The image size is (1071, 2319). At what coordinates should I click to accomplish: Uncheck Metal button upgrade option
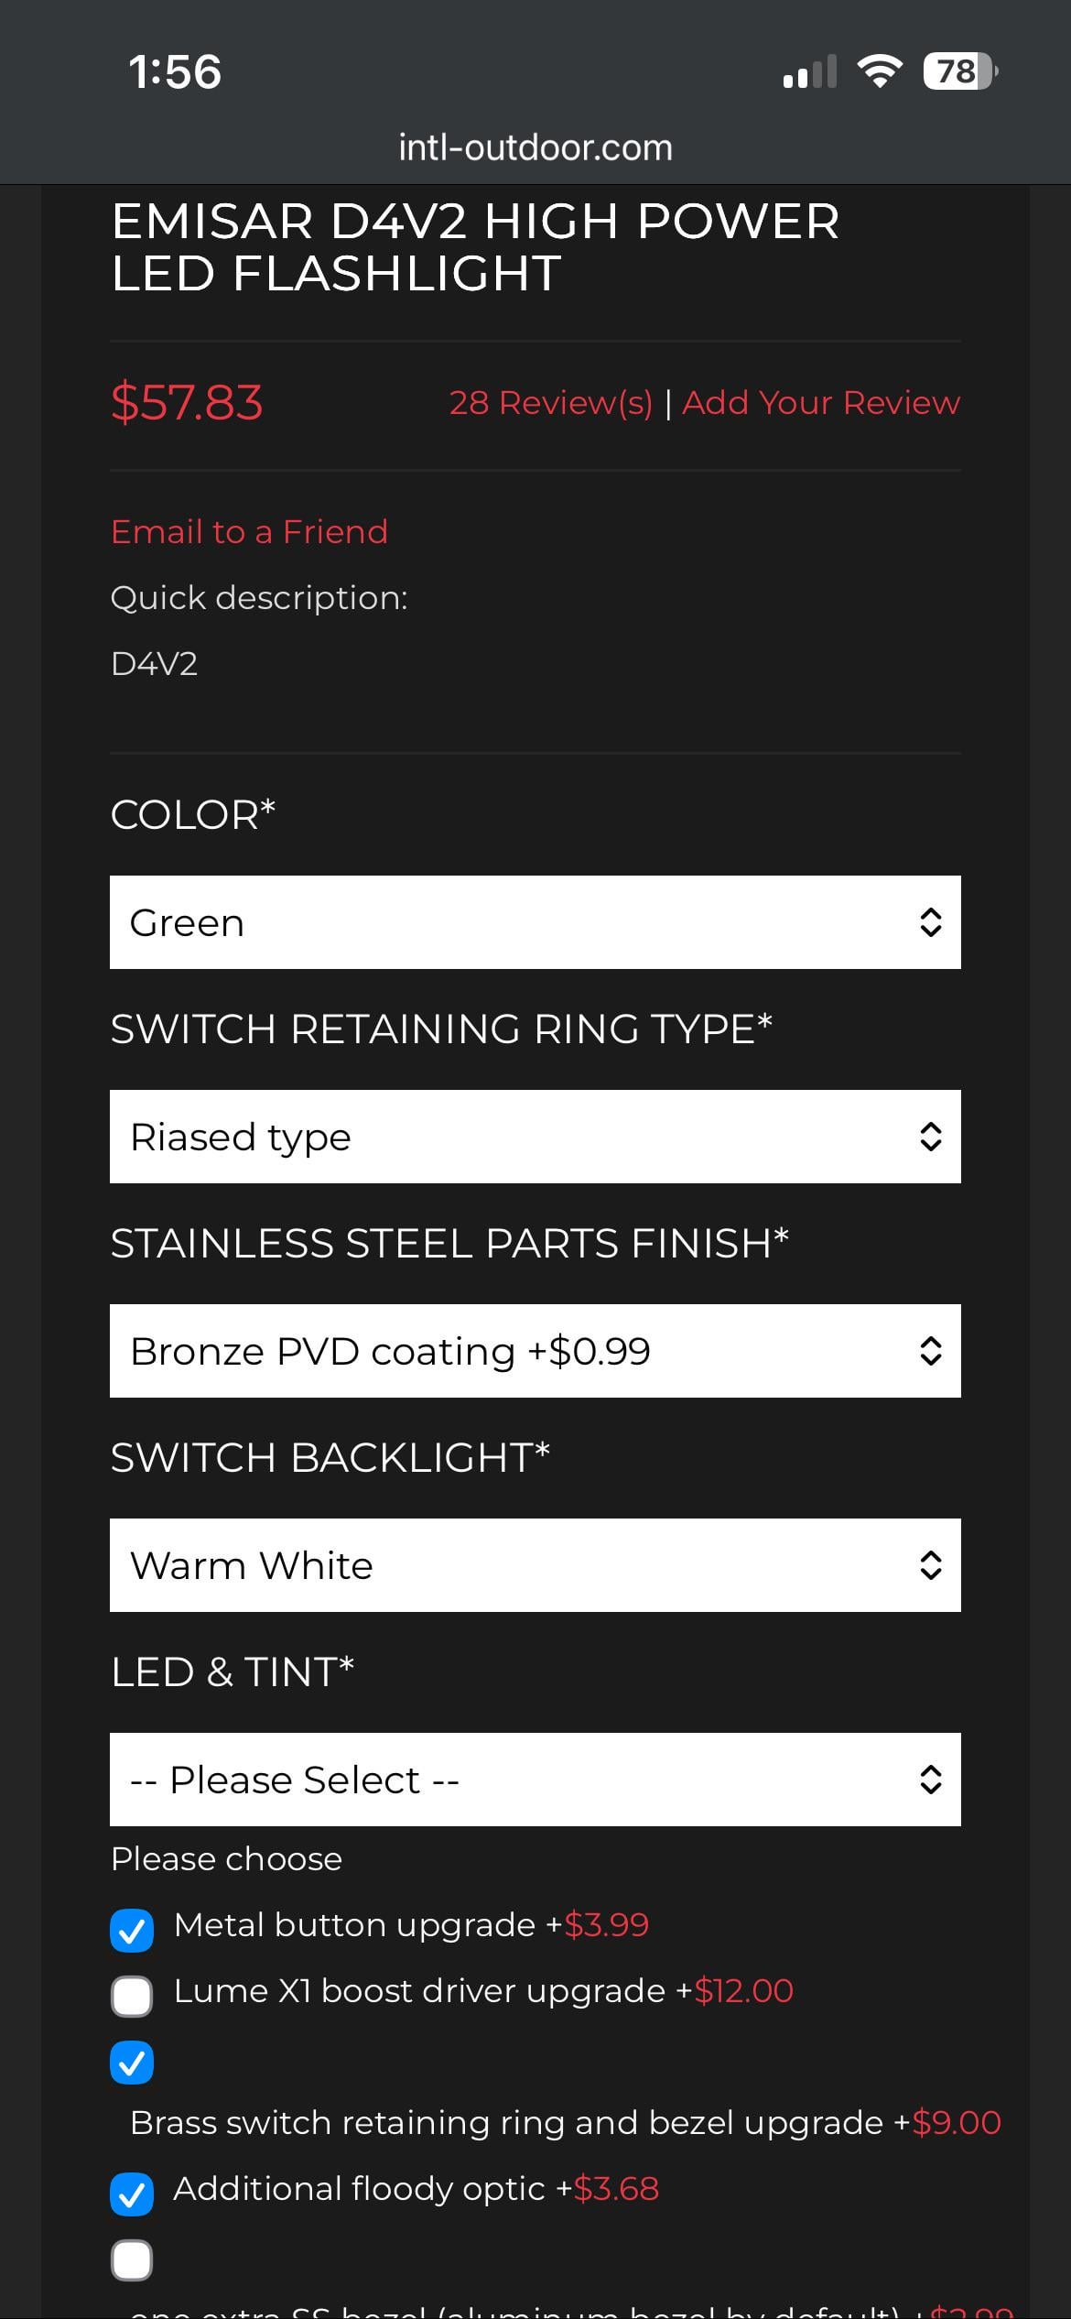coord(132,1931)
